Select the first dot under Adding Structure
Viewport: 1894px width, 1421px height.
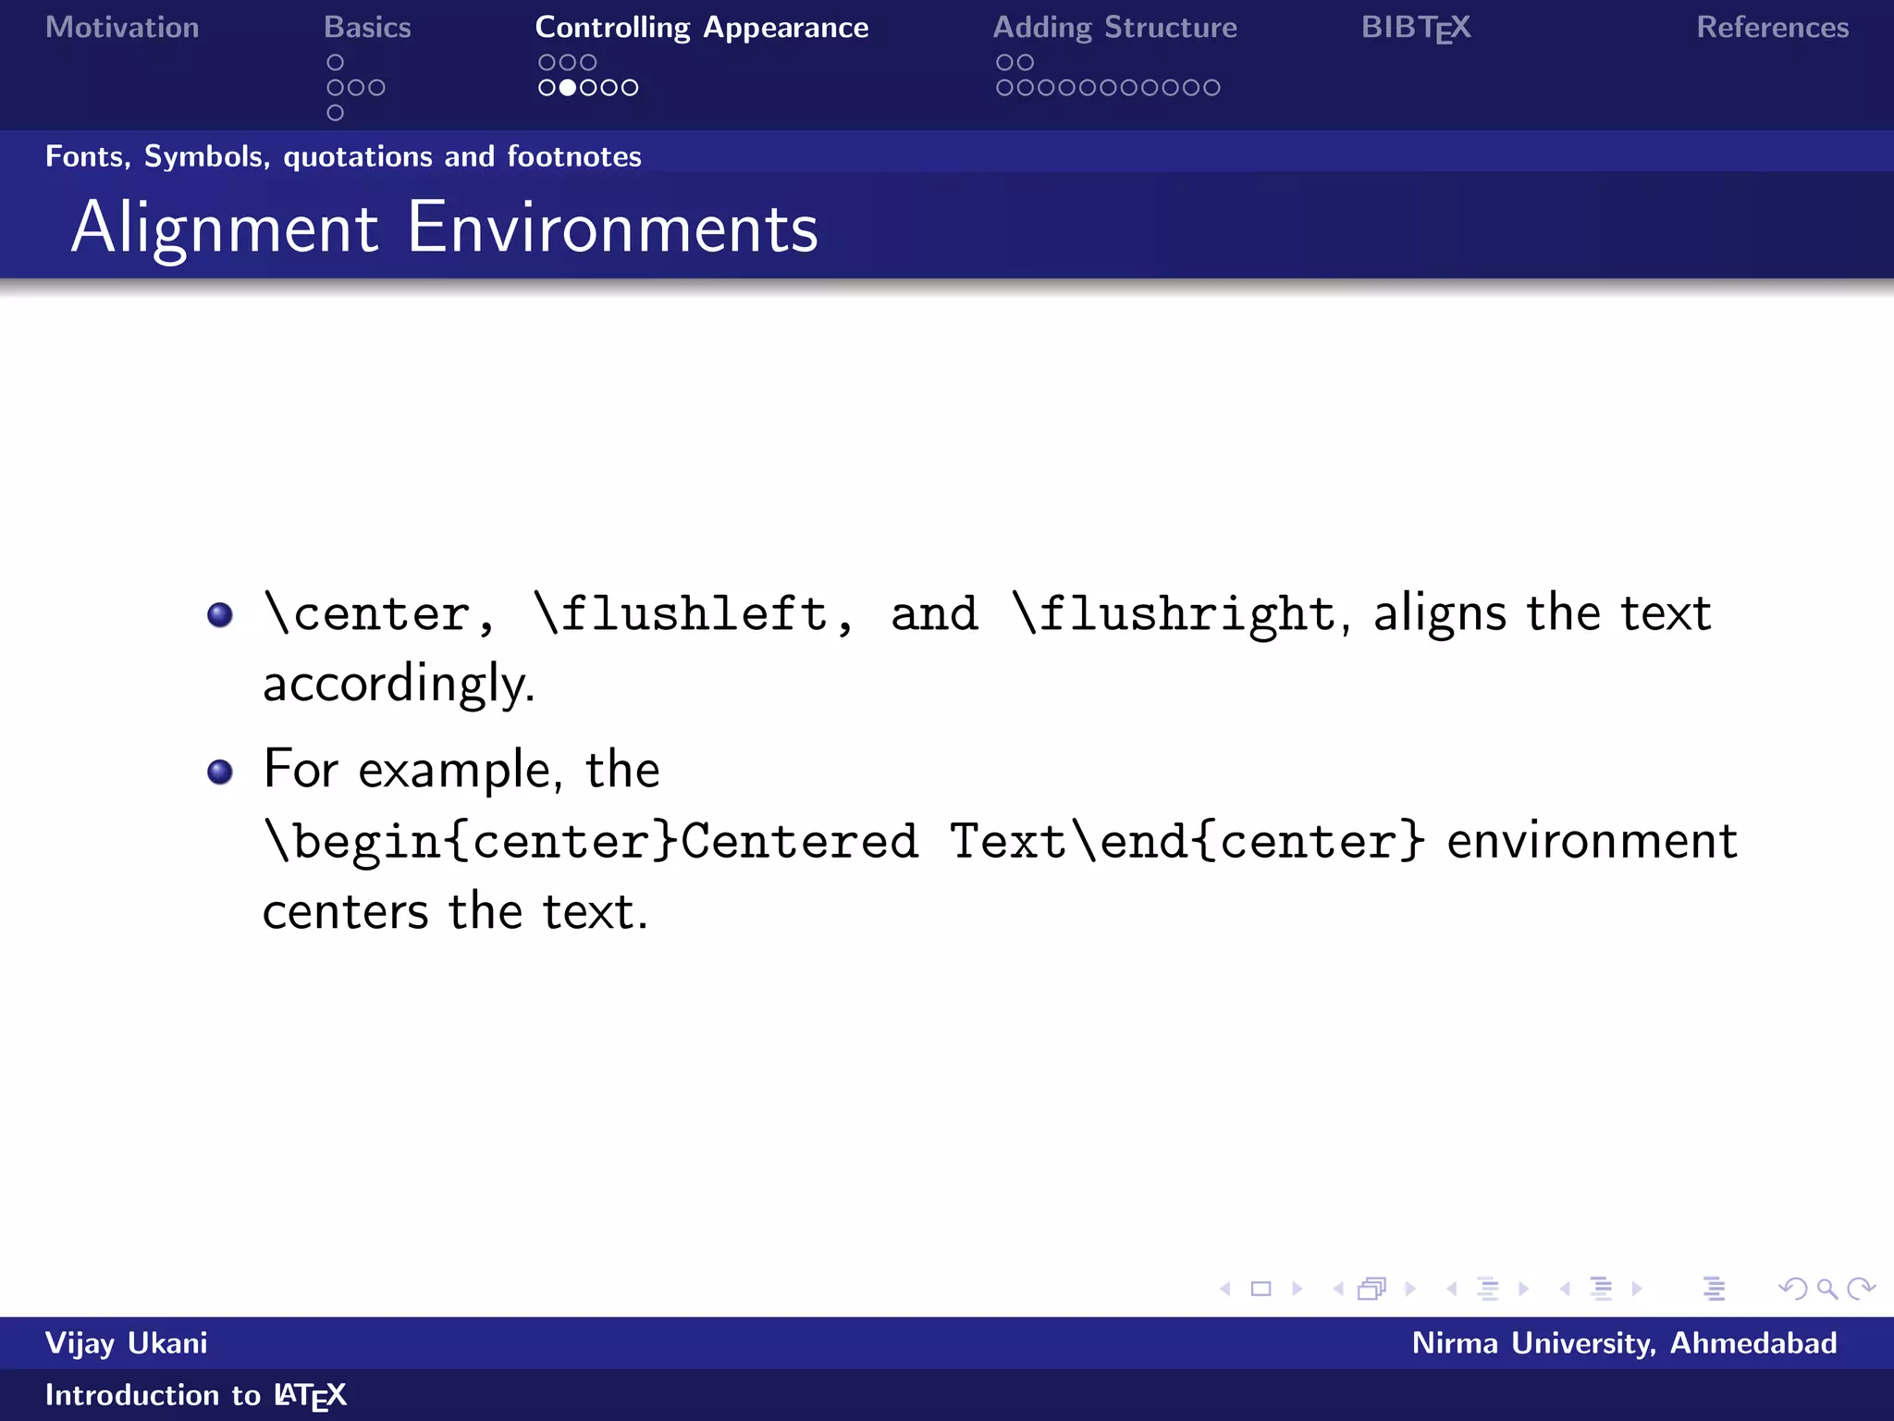tap(1004, 62)
